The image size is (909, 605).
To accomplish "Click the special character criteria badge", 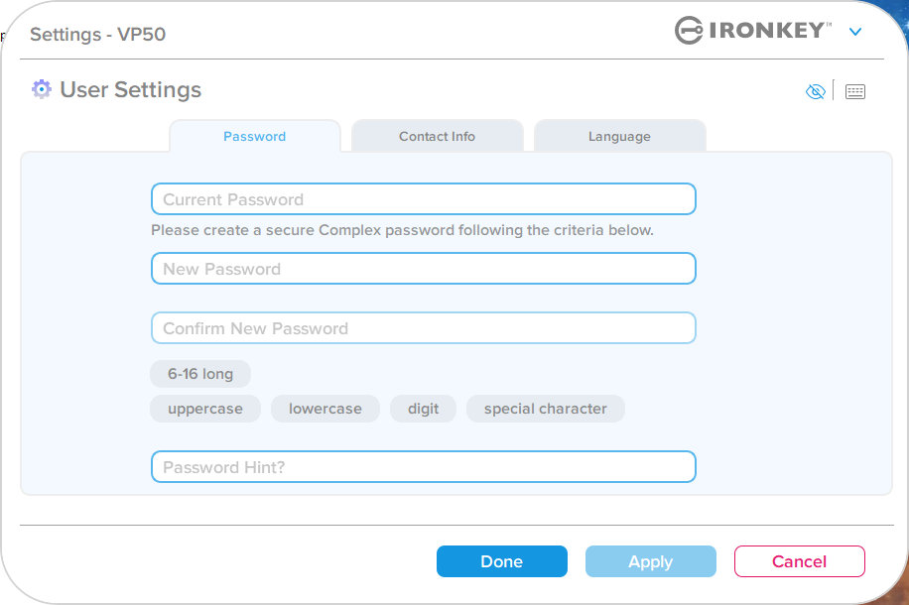I will coord(546,409).
